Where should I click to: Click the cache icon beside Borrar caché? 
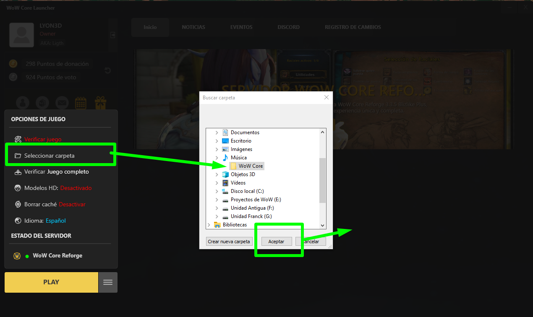tap(18, 205)
